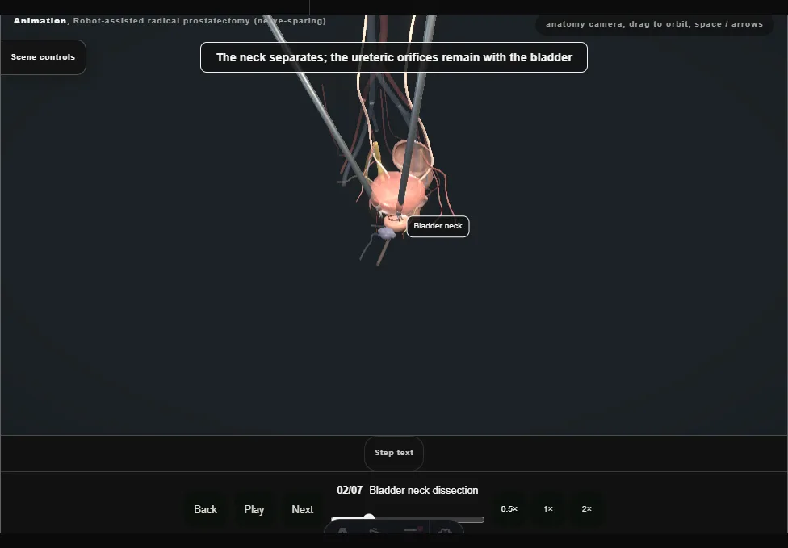Click the Robot-assisted radical prostatectomy title
Image resolution: width=788 pixels, height=548 pixels.
(199, 21)
